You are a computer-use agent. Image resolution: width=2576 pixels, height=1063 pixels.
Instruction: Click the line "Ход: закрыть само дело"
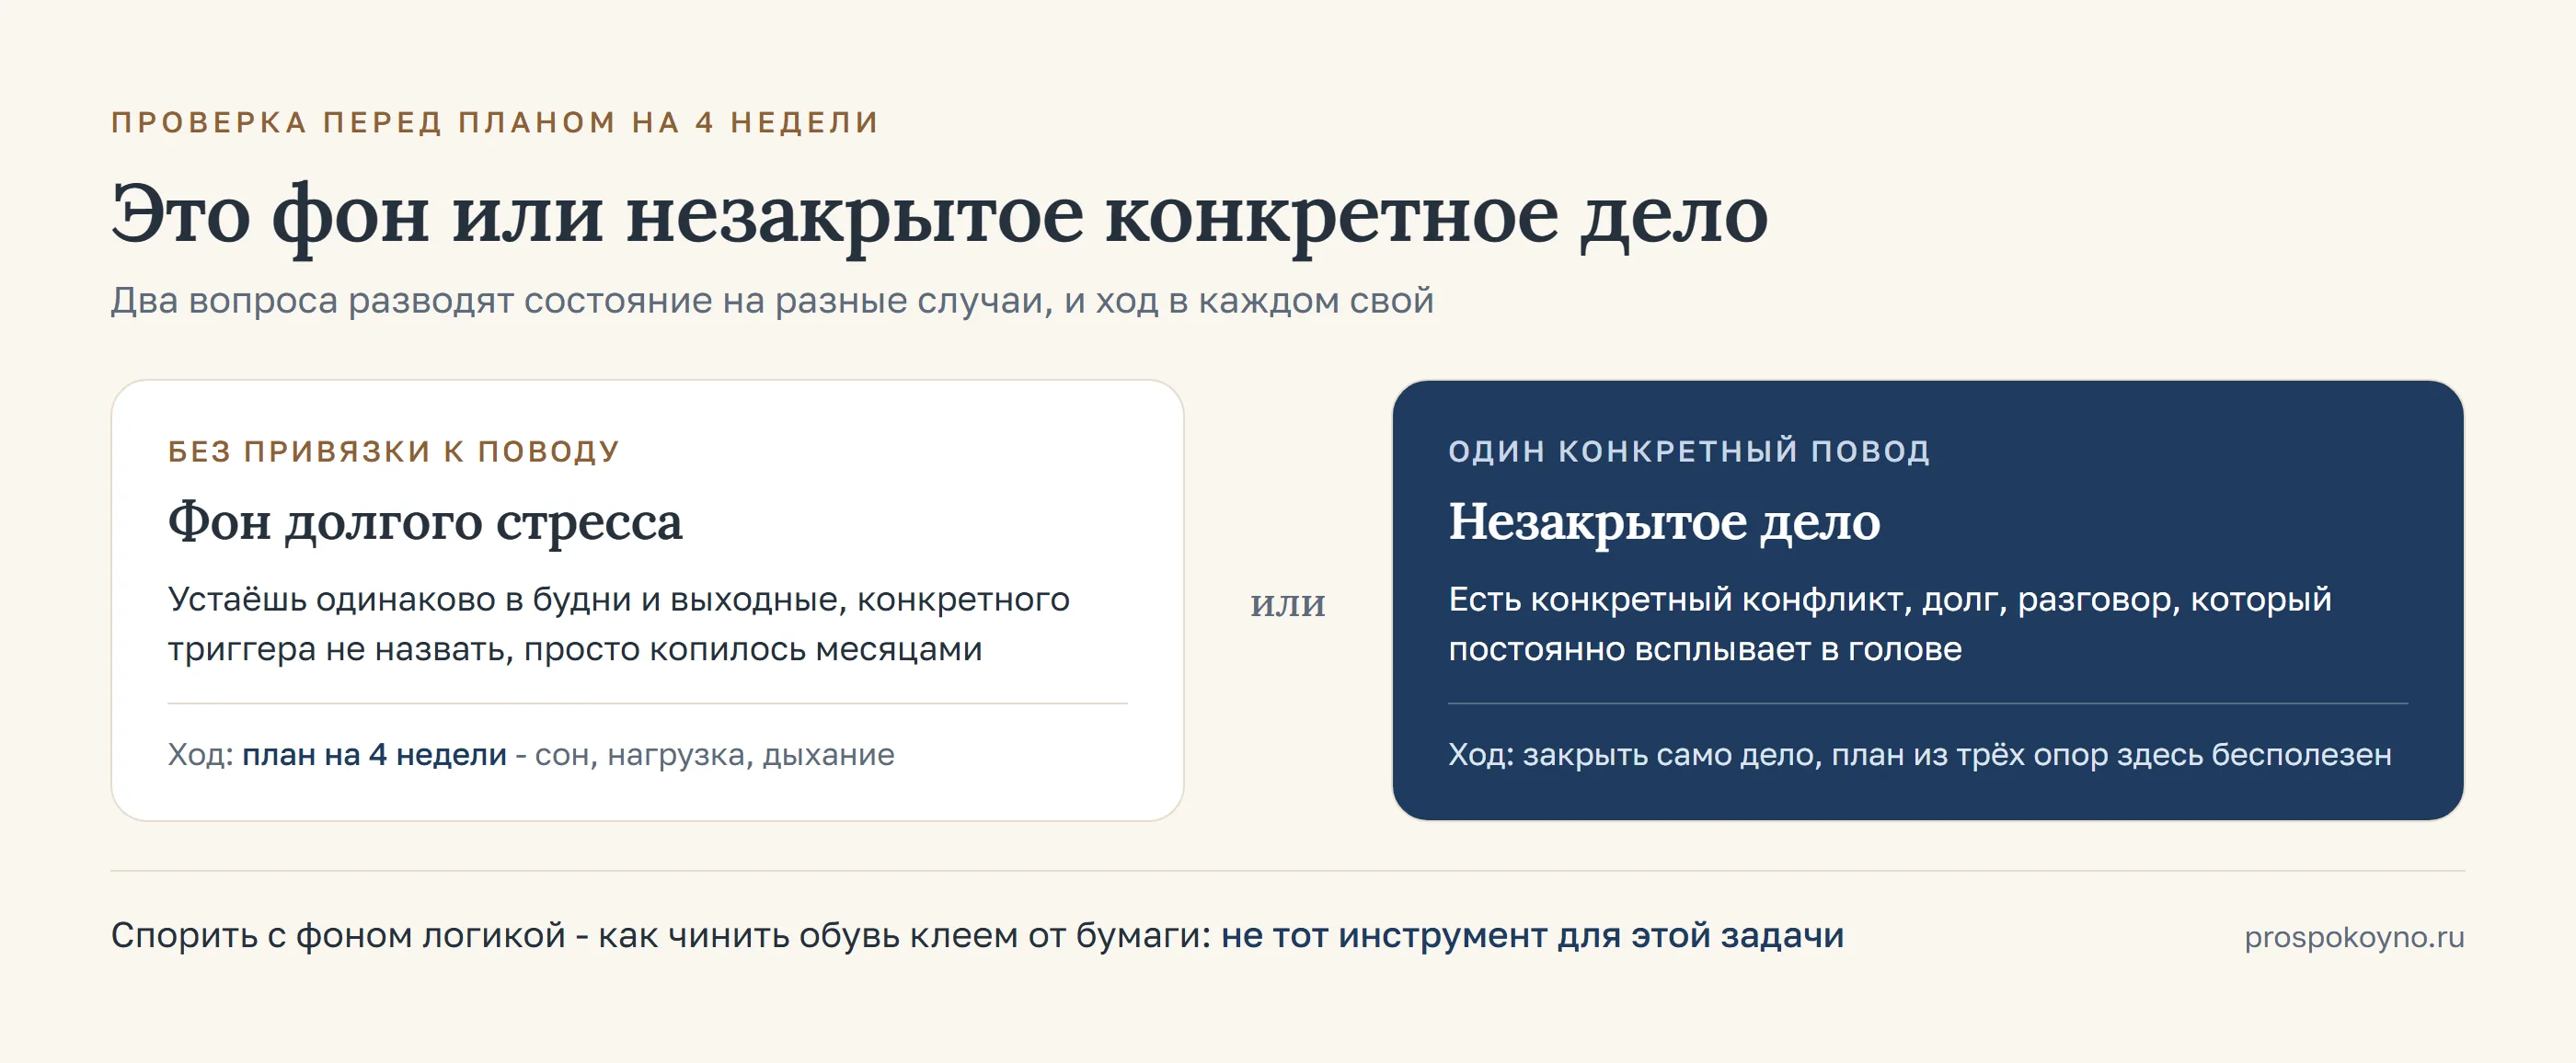(x=1631, y=755)
